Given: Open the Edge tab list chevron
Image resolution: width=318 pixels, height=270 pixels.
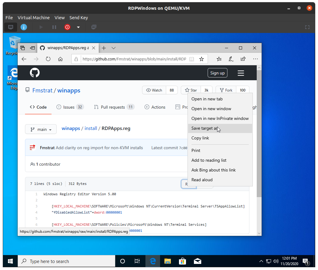Looking at the screenshot, I should (113, 48).
